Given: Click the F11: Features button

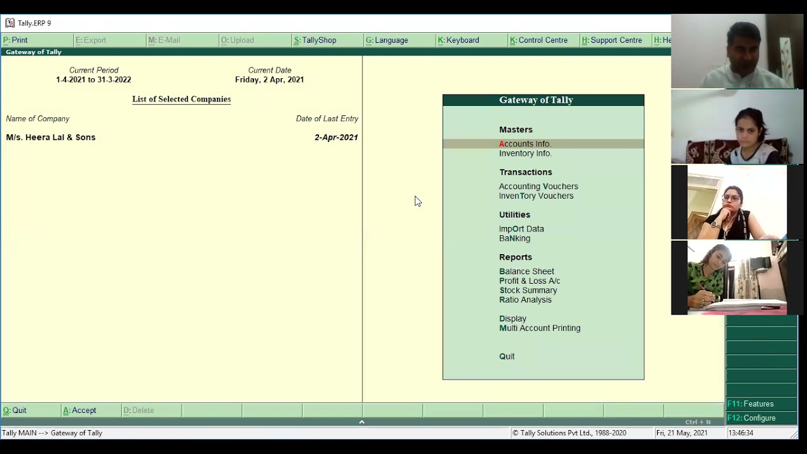Looking at the screenshot, I should pos(761,404).
